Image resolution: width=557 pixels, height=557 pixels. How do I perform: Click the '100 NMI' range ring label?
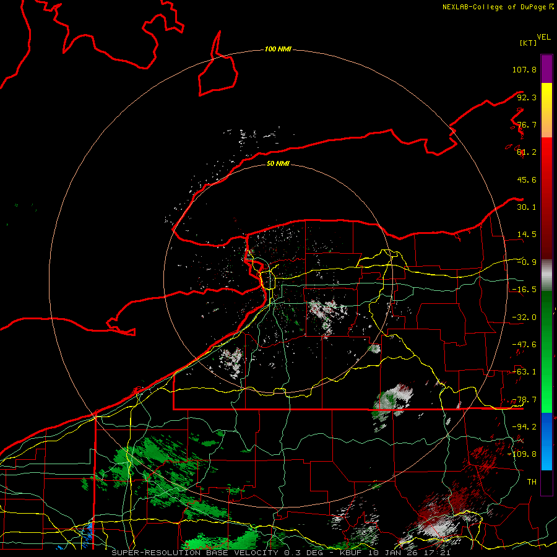278,49
